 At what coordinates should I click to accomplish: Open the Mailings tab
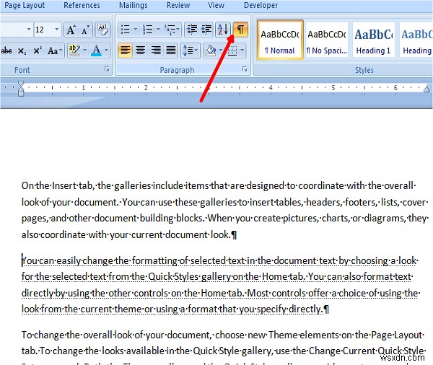[134, 5]
